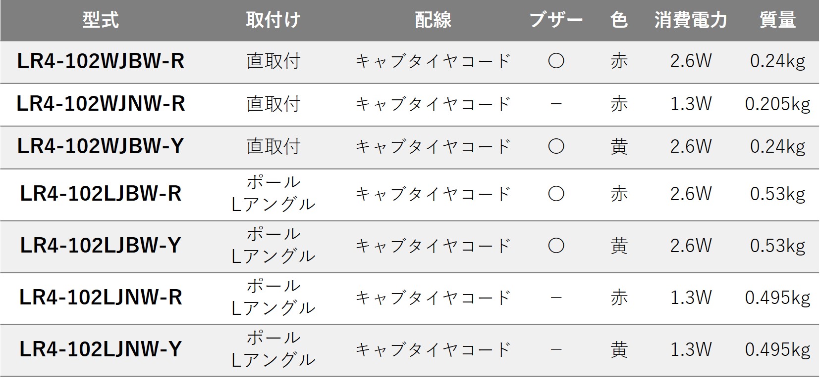Select model LR4-102WJBW-Y
820x384 pixels.
[101, 146]
